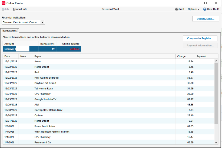The width and height of the screenshot is (222, 148).
Task: Click the scroll up arrow of transaction list
Action: 216,61
